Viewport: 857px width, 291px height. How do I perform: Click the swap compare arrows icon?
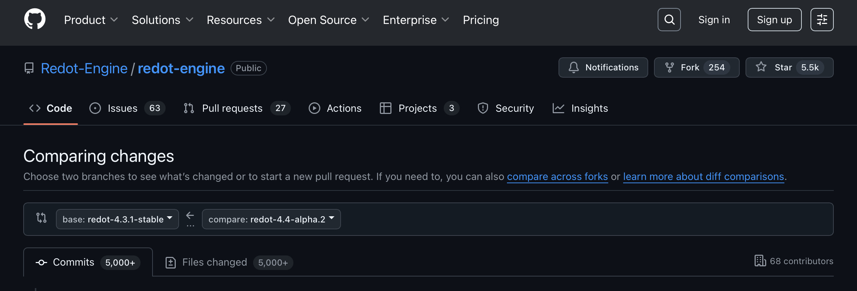pyautogui.click(x=41, y=218)
